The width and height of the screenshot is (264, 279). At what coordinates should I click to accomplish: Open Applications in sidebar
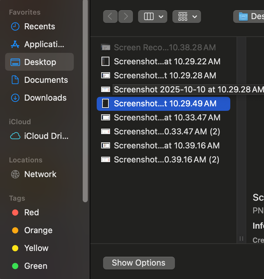[x=44, y=44]
